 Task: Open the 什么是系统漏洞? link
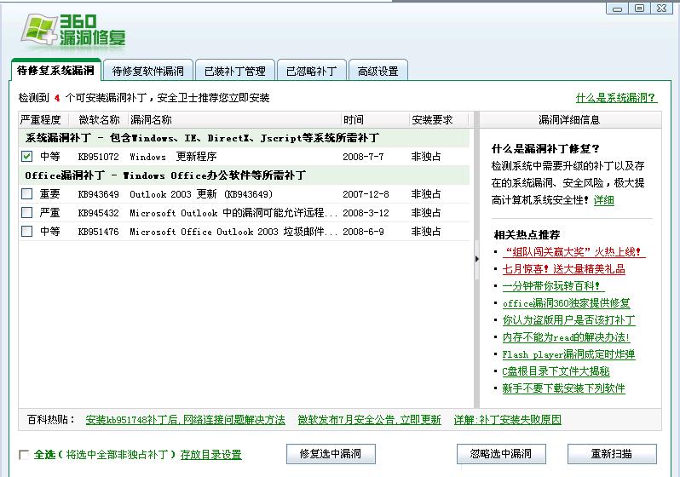[x=616, y=98]
